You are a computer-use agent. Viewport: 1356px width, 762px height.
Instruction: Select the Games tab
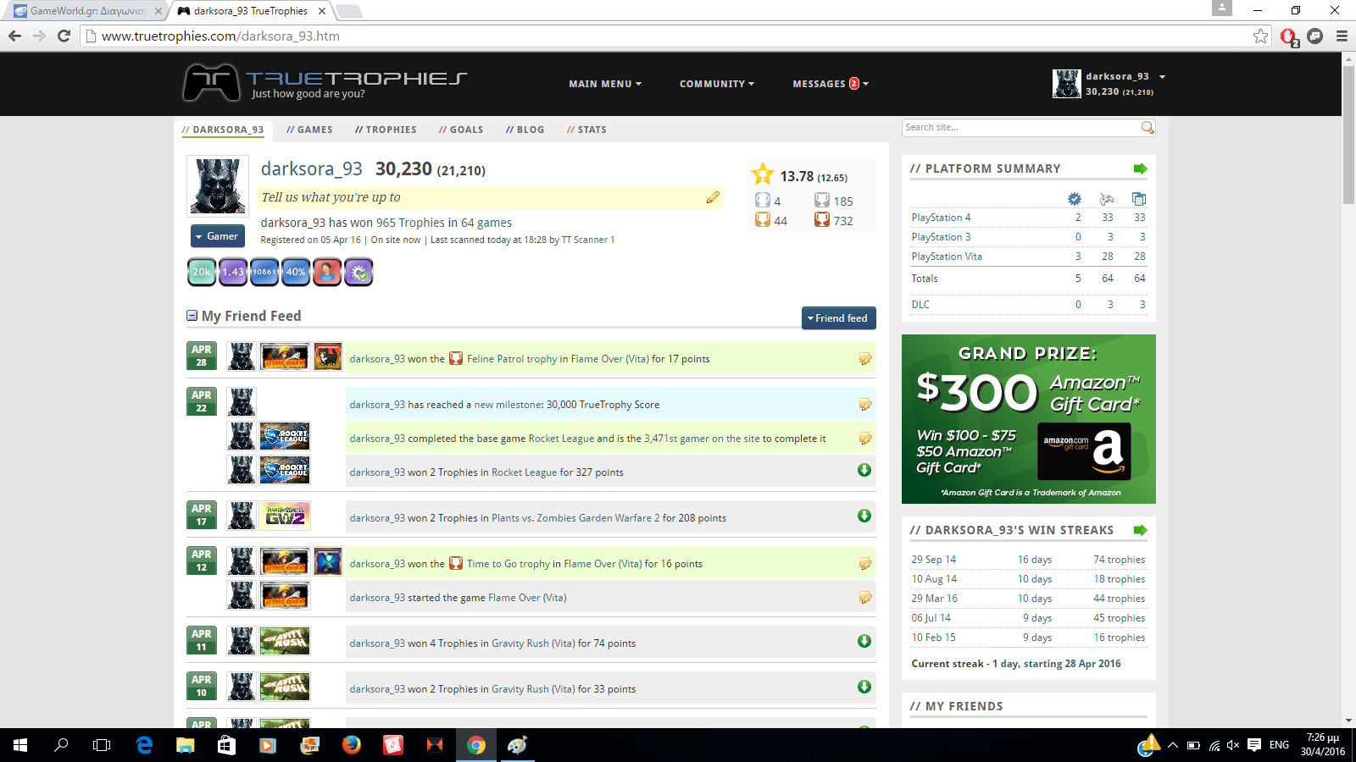(x=309, y=130)
